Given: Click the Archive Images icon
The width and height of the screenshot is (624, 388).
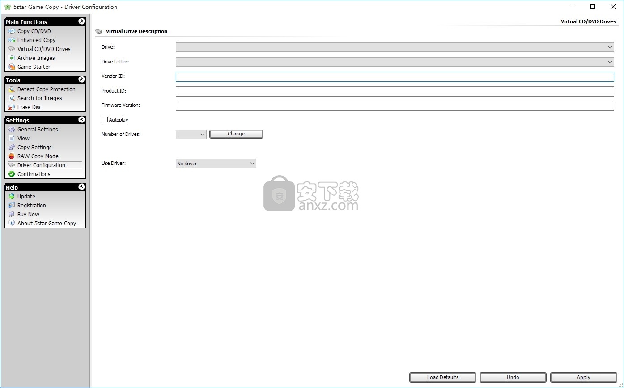Looking at the screenshot, I should click(x=12, y=58).
